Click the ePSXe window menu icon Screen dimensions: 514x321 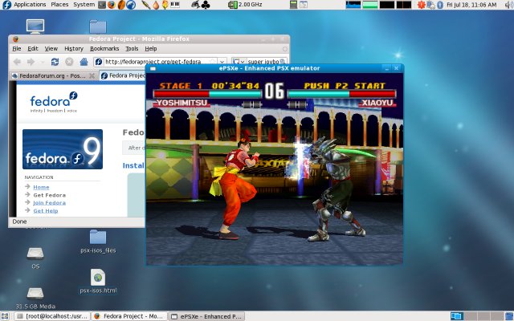[153, 68]
